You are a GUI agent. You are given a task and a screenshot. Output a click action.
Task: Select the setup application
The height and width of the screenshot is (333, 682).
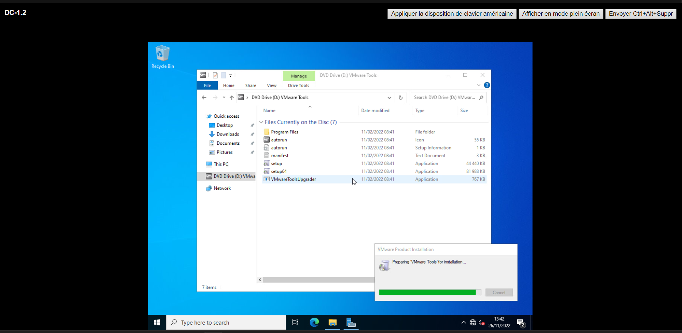tap(374, 163)
